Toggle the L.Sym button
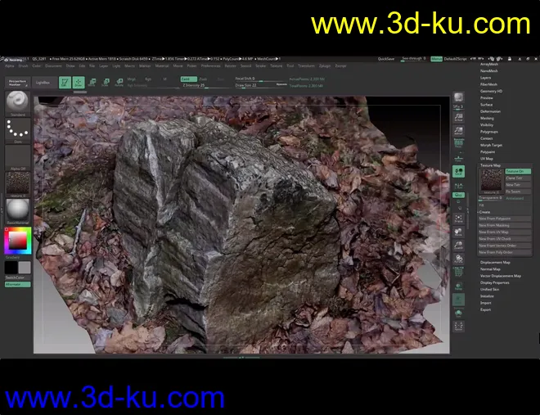The image size is (540, 415). click(x=458, y=186)
